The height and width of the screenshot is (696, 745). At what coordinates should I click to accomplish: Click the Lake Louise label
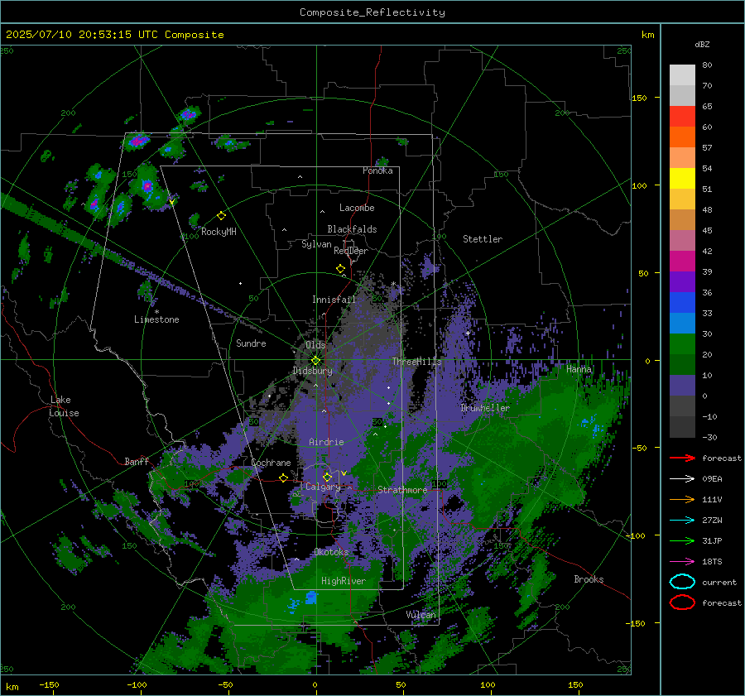(64, 406)
